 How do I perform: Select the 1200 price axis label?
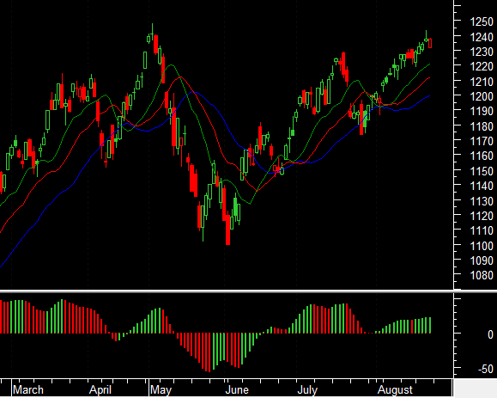[482, 96]
